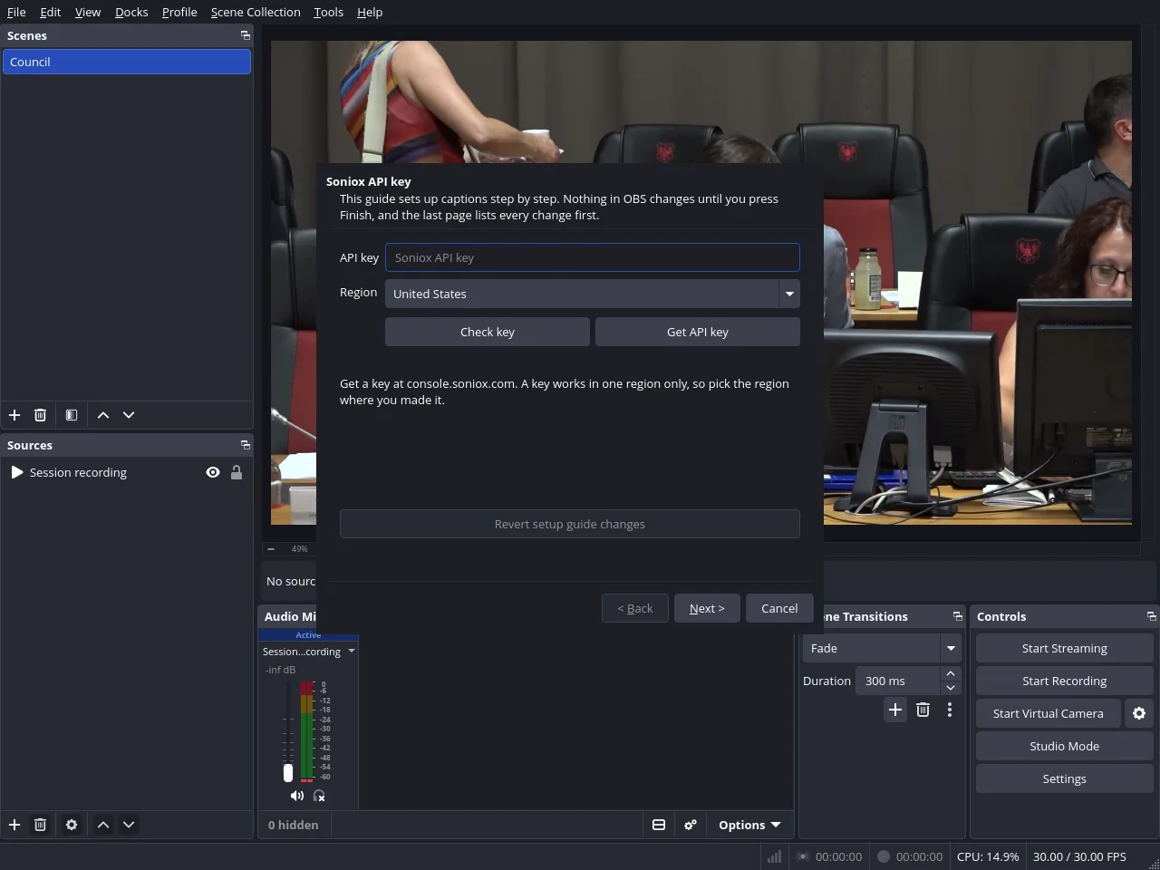Open scene filters in Scenes toolbar
This screenshot has width=1160, height=870.
[x=72, y=415]
